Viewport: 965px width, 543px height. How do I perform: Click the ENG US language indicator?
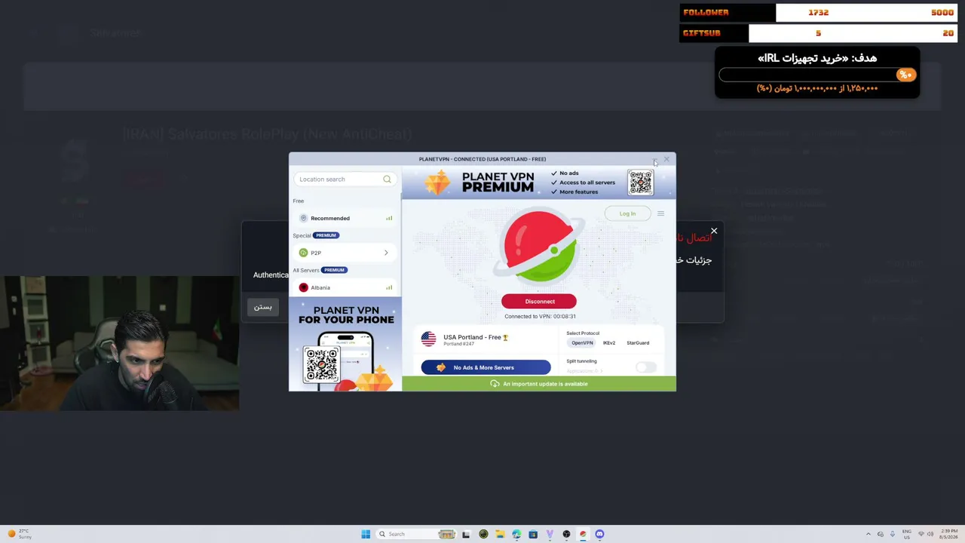906,534
